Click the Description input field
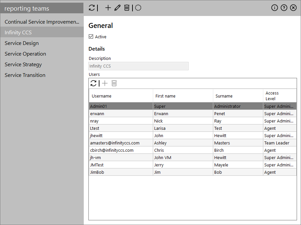301x225 pixels. pos(138,66)
